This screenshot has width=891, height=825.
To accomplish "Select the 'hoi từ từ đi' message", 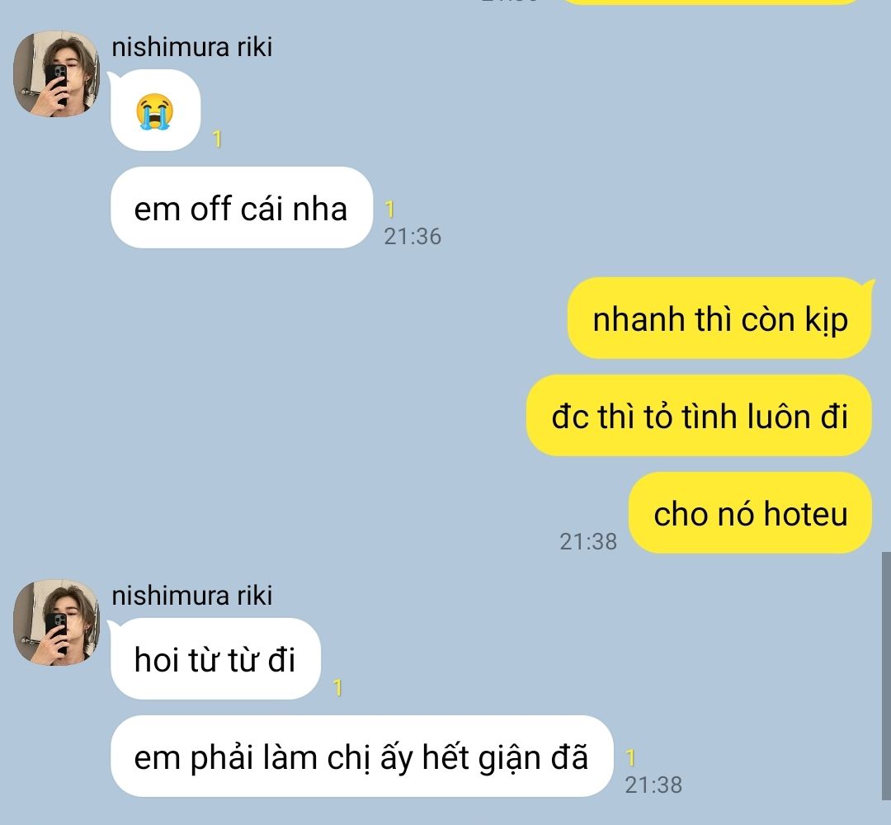I will pyautogui.click(x=215, y=659).
